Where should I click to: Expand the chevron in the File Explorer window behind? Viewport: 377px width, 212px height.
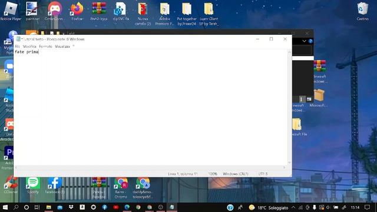(x=304, y=41)
